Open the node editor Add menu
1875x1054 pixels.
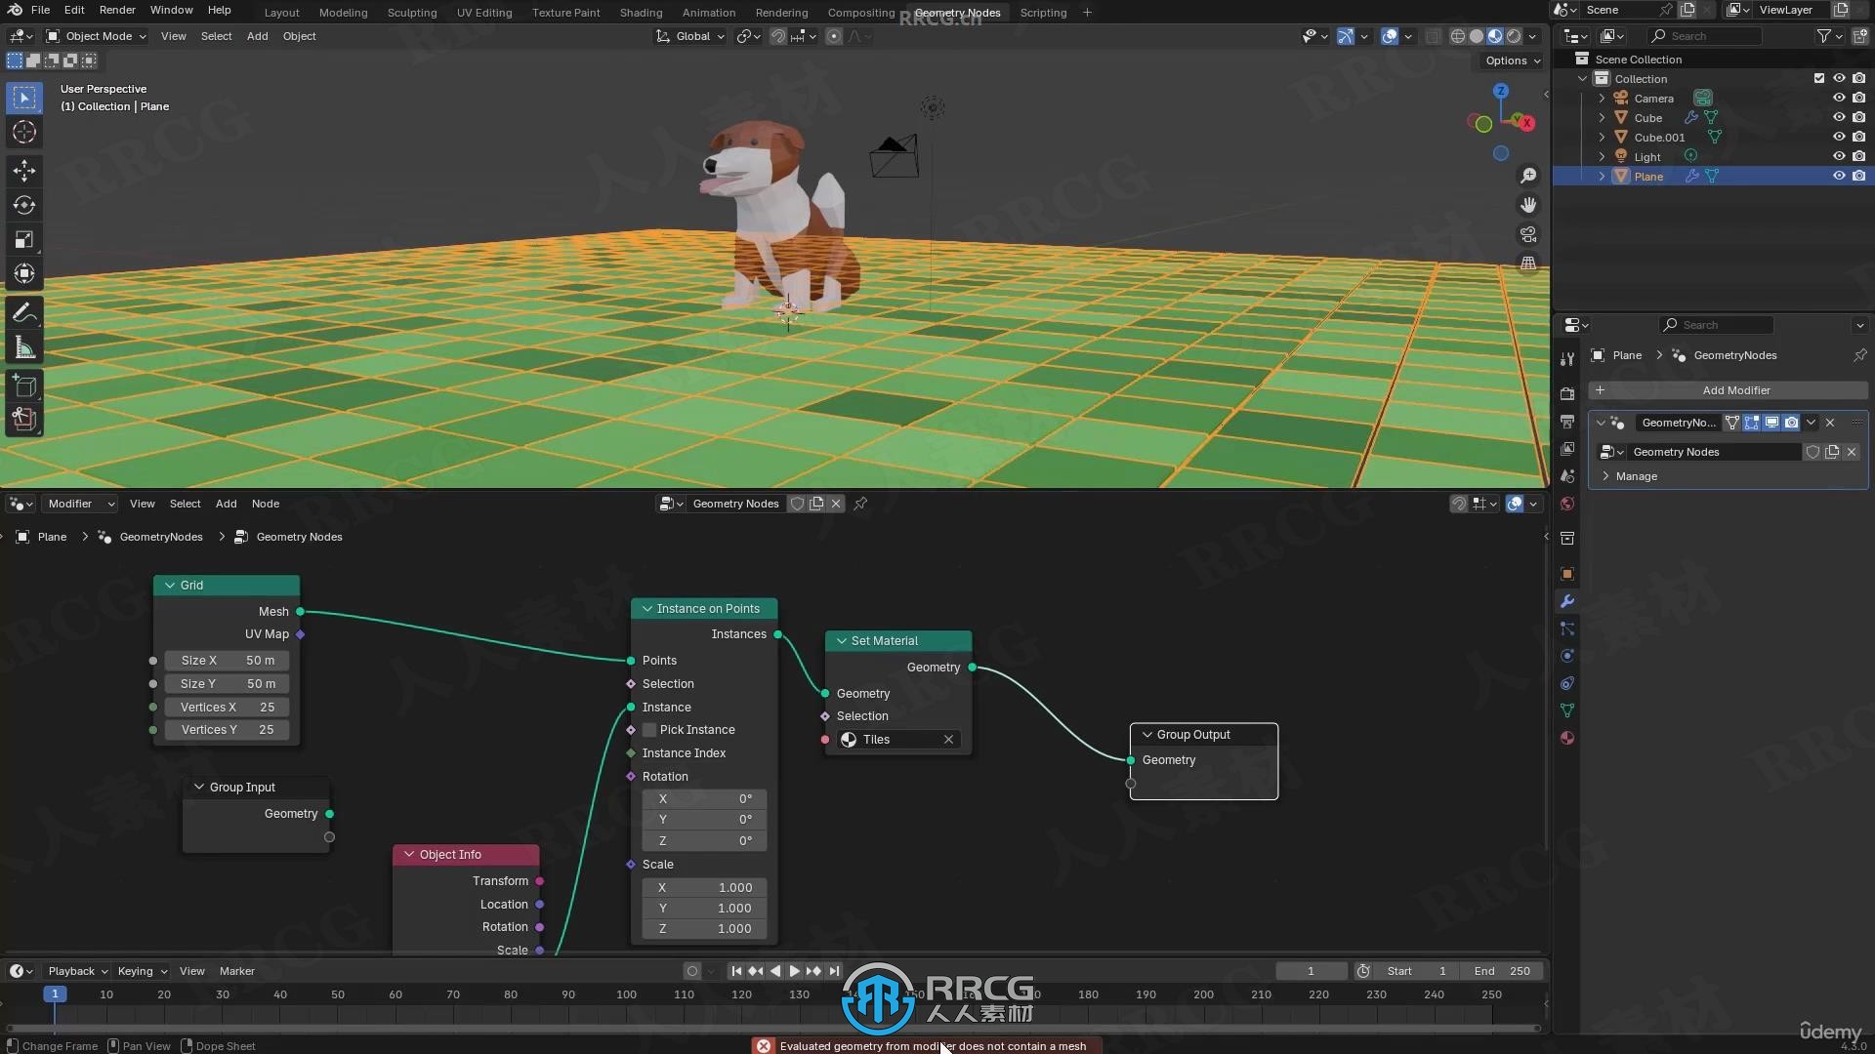pos(226,504)
